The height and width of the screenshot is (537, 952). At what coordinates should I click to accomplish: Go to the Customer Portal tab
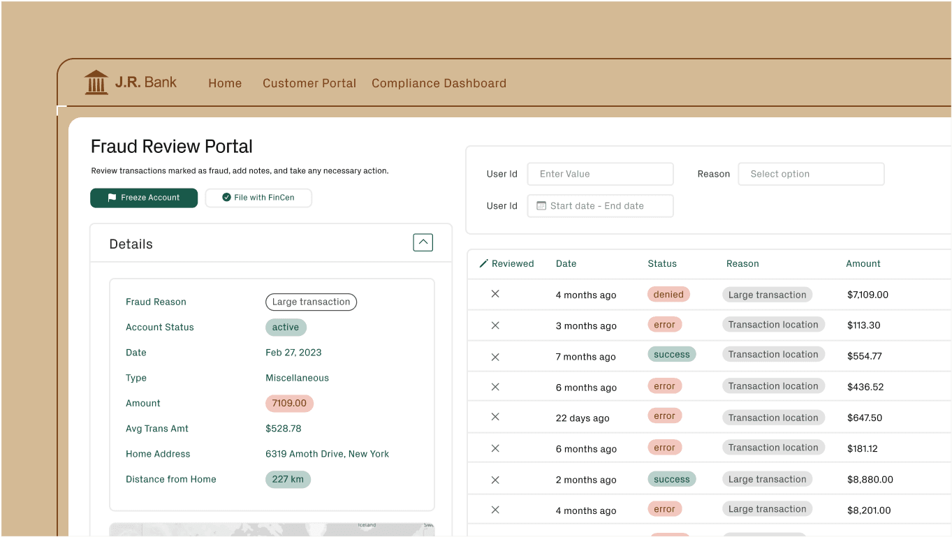309,83
